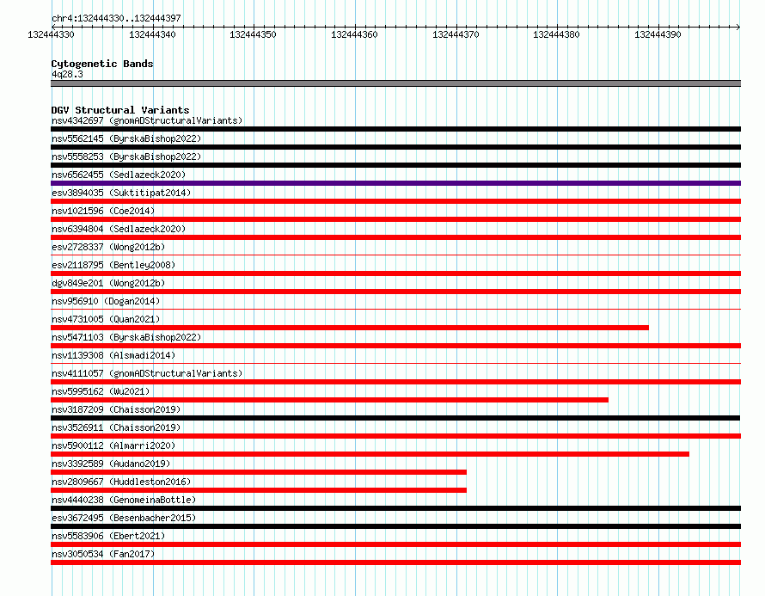The height and width of the screenshot is (596, 765).
Task: Click the nsv3526911 Chaisson2019 label
Action: (x=116, y=427)
